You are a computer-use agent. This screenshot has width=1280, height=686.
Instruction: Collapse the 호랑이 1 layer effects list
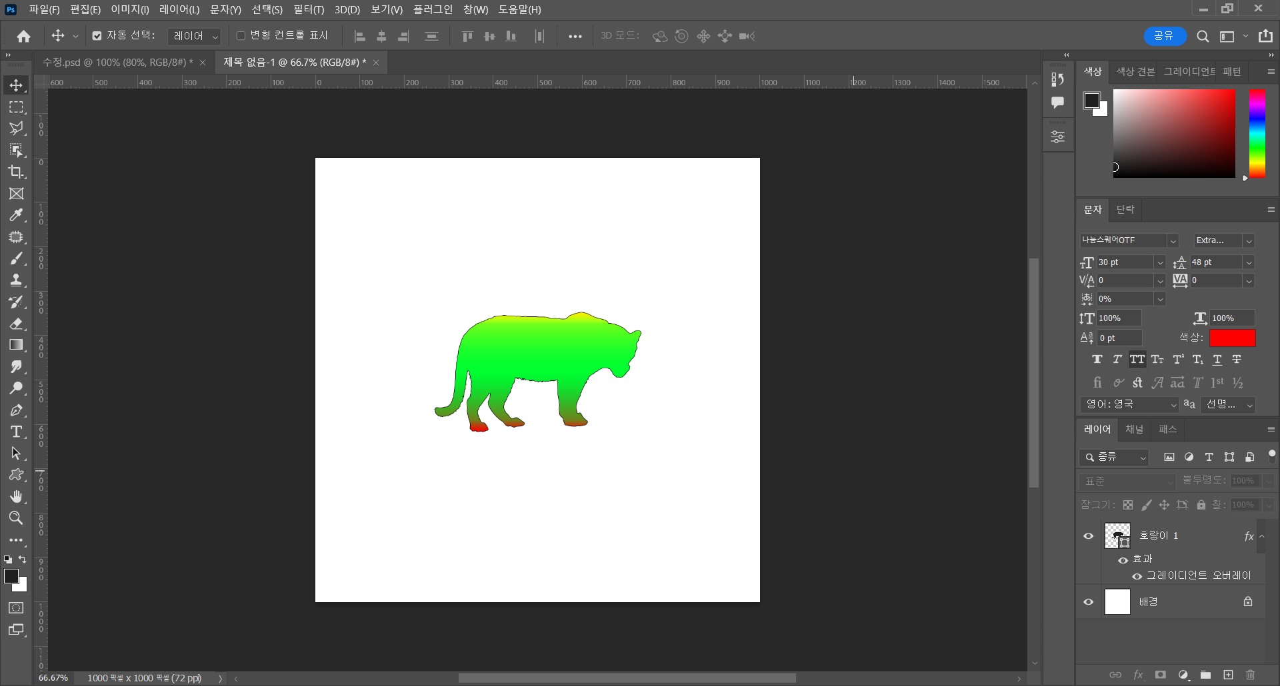coord(1261,536)
